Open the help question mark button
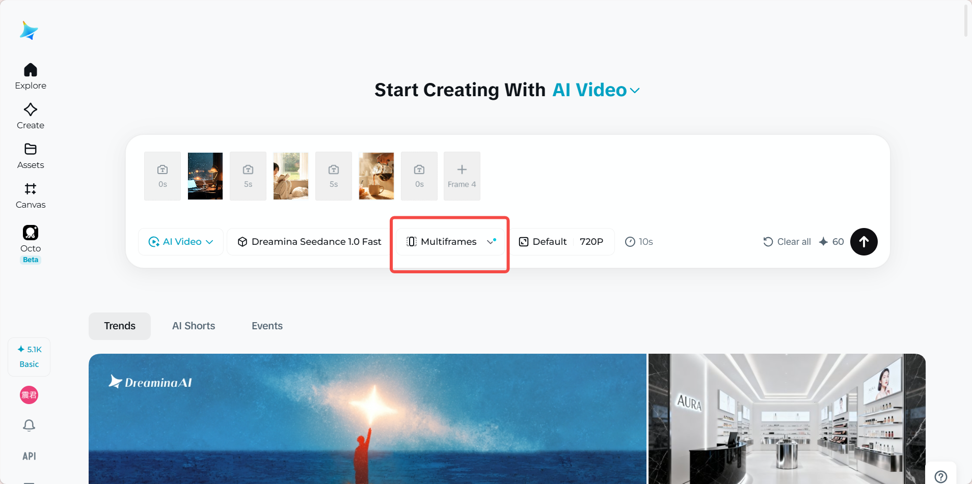This screenshot has height=484, width=972. pyautogui.click(x=941, y=476)
